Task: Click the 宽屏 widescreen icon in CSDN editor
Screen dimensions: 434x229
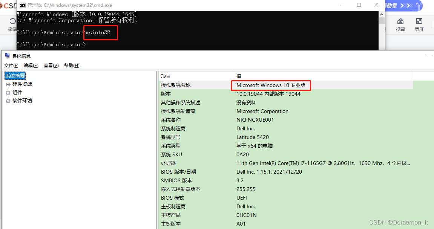Action: pyautogui.click(x=419, y=21)
